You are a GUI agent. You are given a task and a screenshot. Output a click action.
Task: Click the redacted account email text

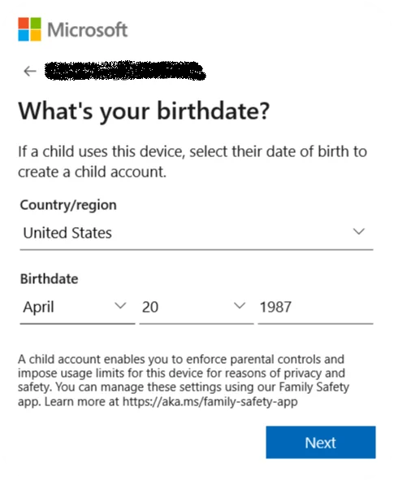pos(125,71)
